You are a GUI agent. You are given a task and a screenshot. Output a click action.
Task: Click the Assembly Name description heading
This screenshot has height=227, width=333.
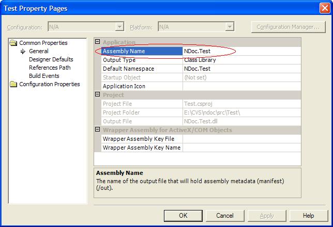(x=119, y=173)
